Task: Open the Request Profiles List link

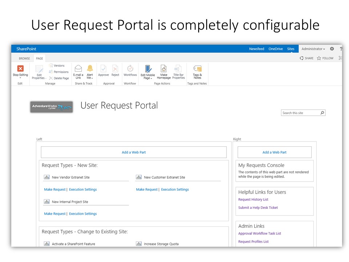Action: point(253,242)
